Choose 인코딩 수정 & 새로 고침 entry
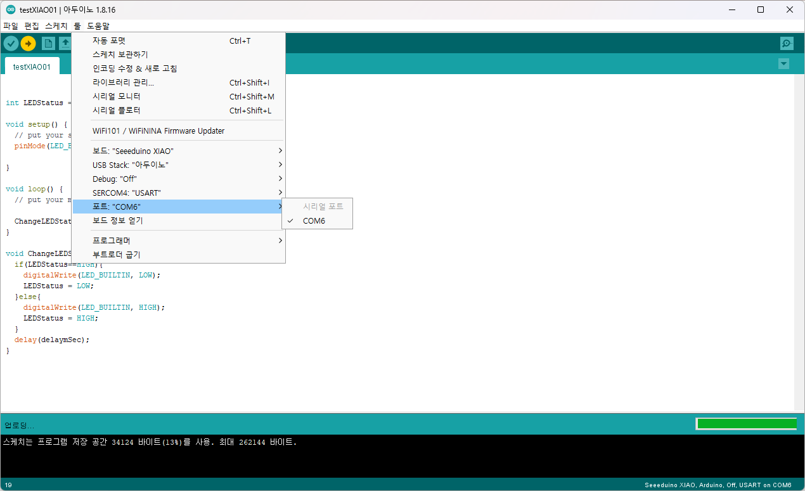This screenshot has width=805, height=491. coord(178,68)
